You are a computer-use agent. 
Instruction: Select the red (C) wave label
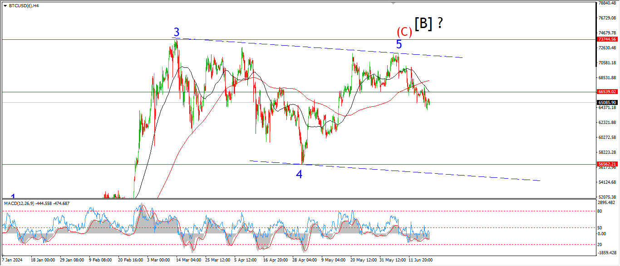point(404,32)
